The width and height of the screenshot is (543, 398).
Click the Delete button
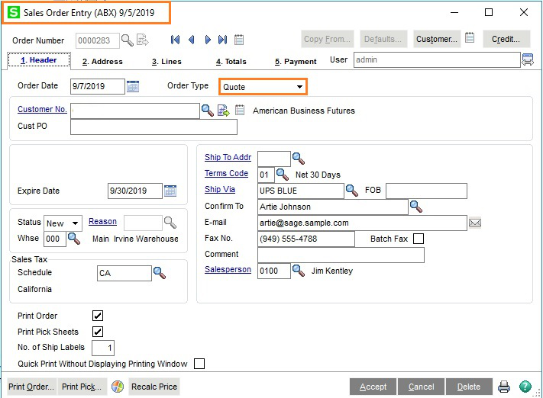pos(469,387)
